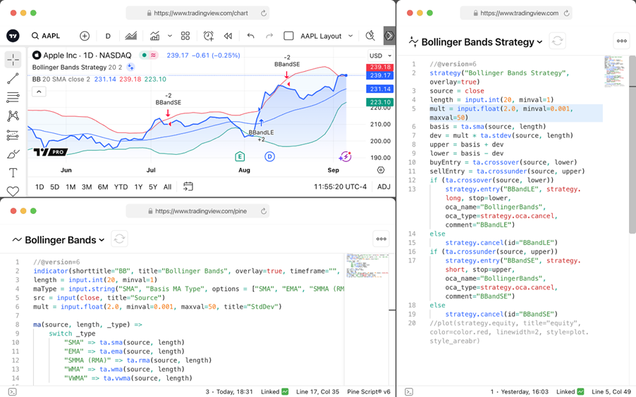Select the brush drawing tool

[x=13, y=154]
